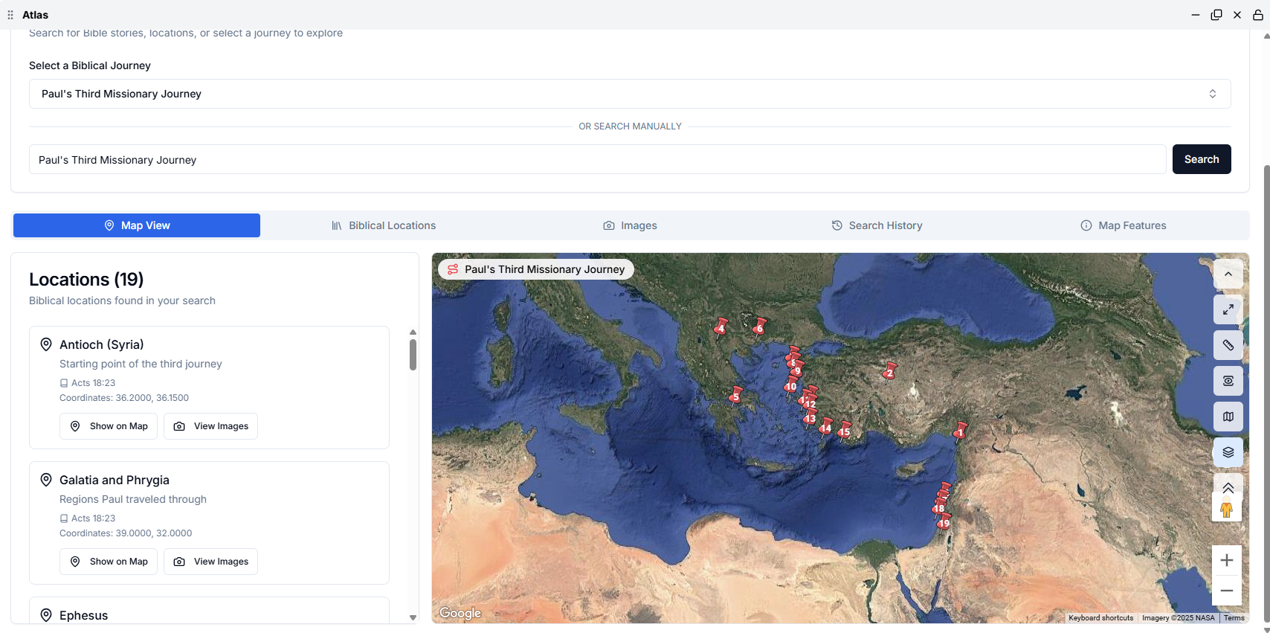The height and width of the screenshot is (633, 1270).
Task: Click the manual search text field
Action: coord(598,159)
